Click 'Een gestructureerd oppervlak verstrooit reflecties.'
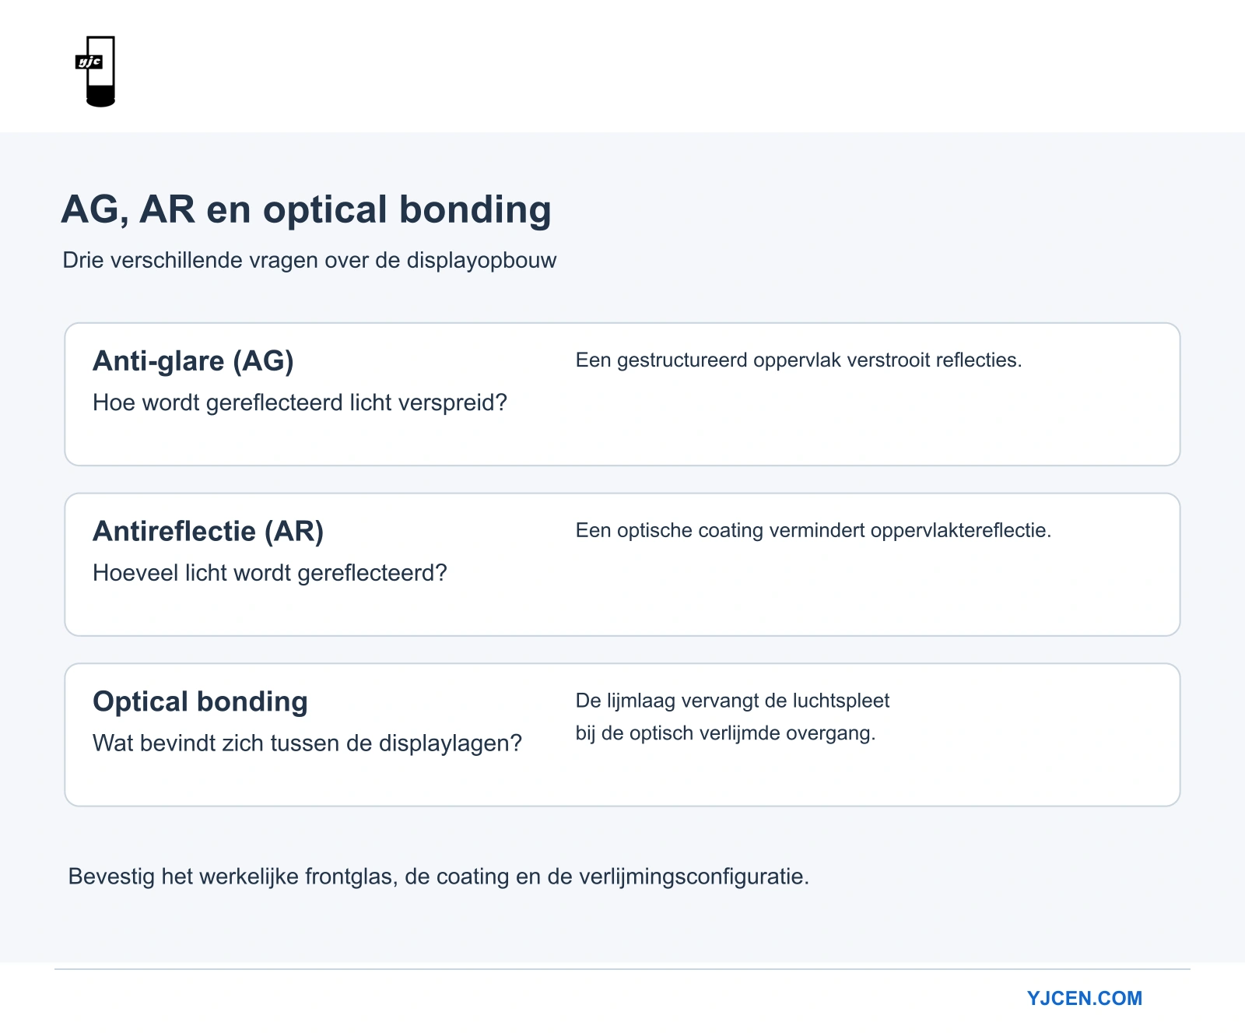The image size is (1245, 1033). [x=798, y=360]
